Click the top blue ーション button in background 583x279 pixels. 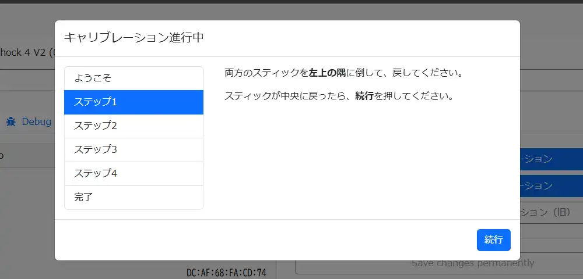tap(552, 159)
